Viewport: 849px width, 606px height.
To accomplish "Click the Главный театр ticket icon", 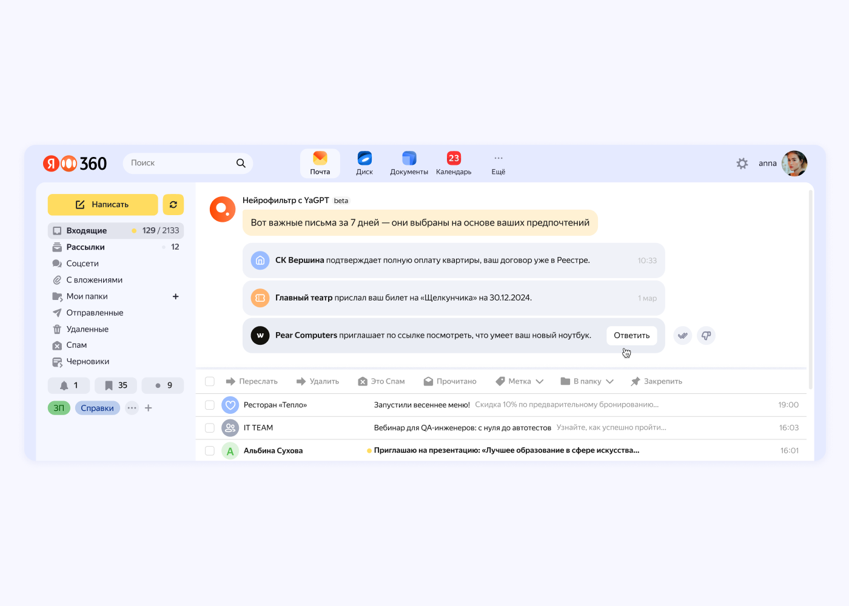I will [260, 298].
